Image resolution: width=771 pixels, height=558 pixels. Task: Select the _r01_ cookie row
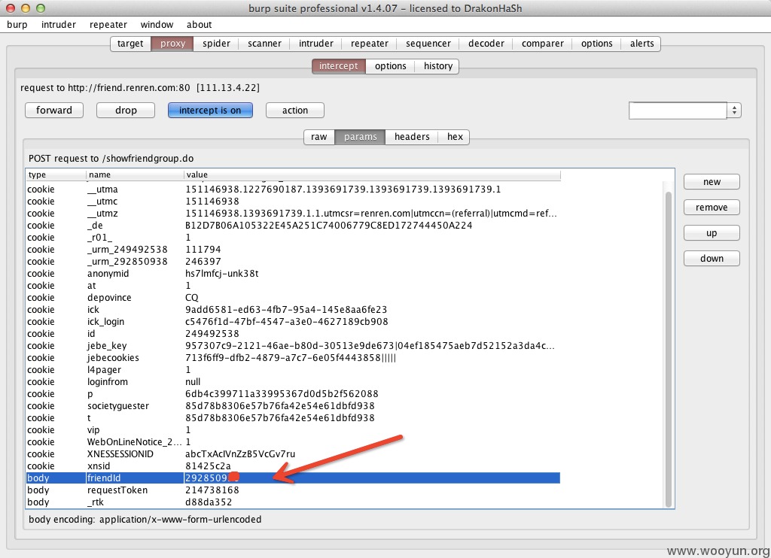click(293, 238)
